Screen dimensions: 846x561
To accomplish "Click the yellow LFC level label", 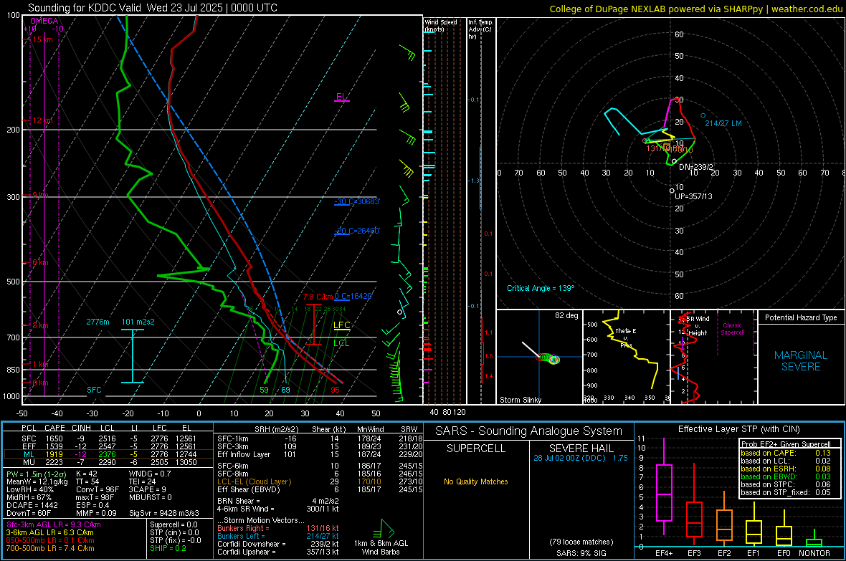I will point(341,325).
